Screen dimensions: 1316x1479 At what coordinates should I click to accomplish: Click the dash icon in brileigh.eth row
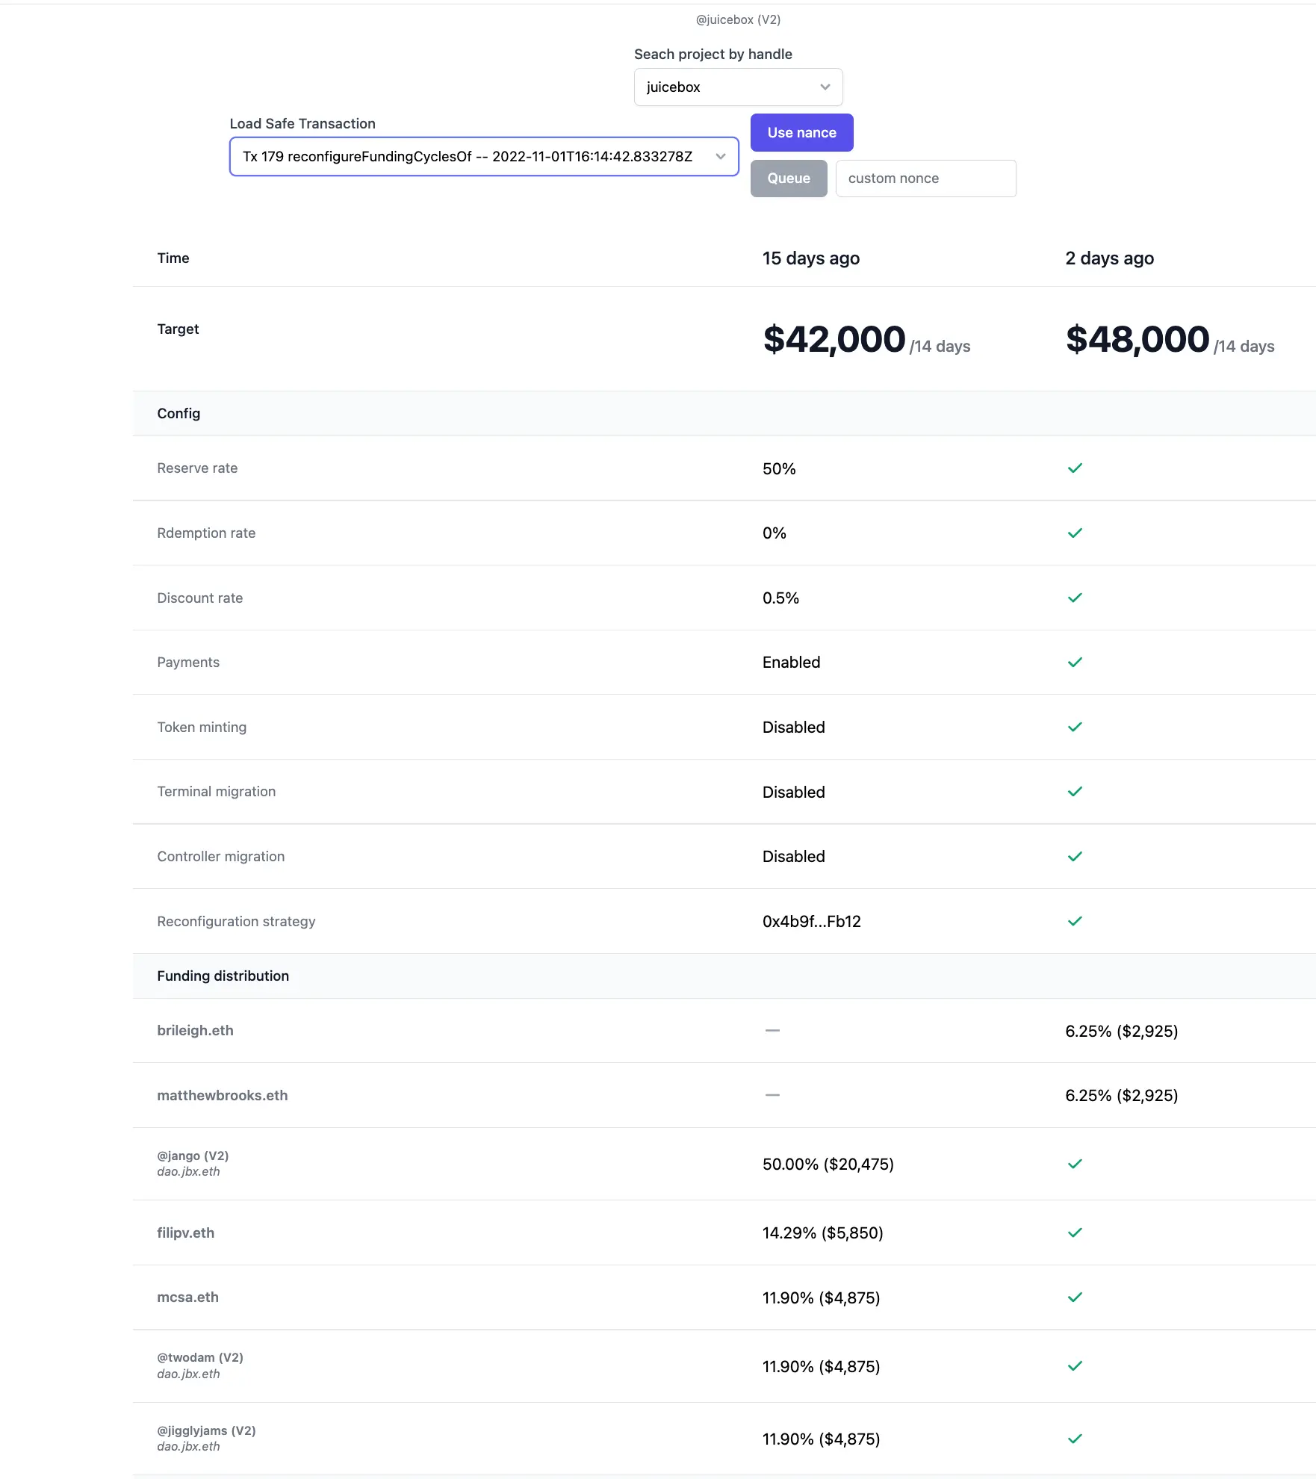[x=772, y=1031]
